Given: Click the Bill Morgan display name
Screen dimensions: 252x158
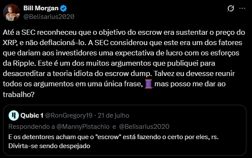Looking at the screenshot, I should coord(41,8).
